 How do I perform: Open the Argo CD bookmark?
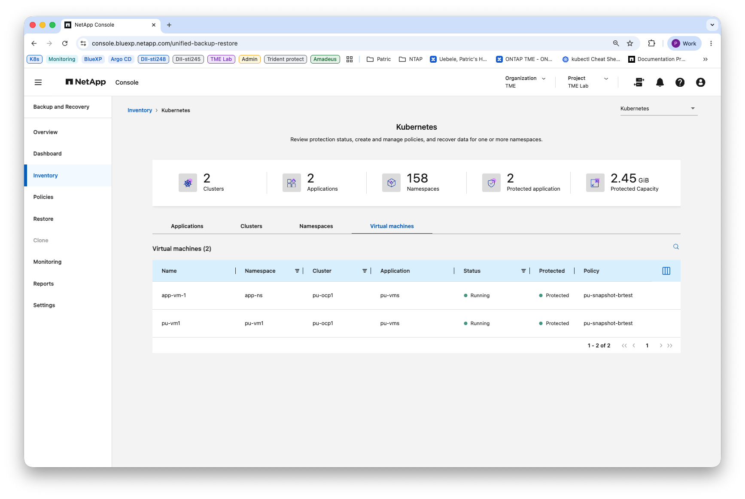point(121,59)
